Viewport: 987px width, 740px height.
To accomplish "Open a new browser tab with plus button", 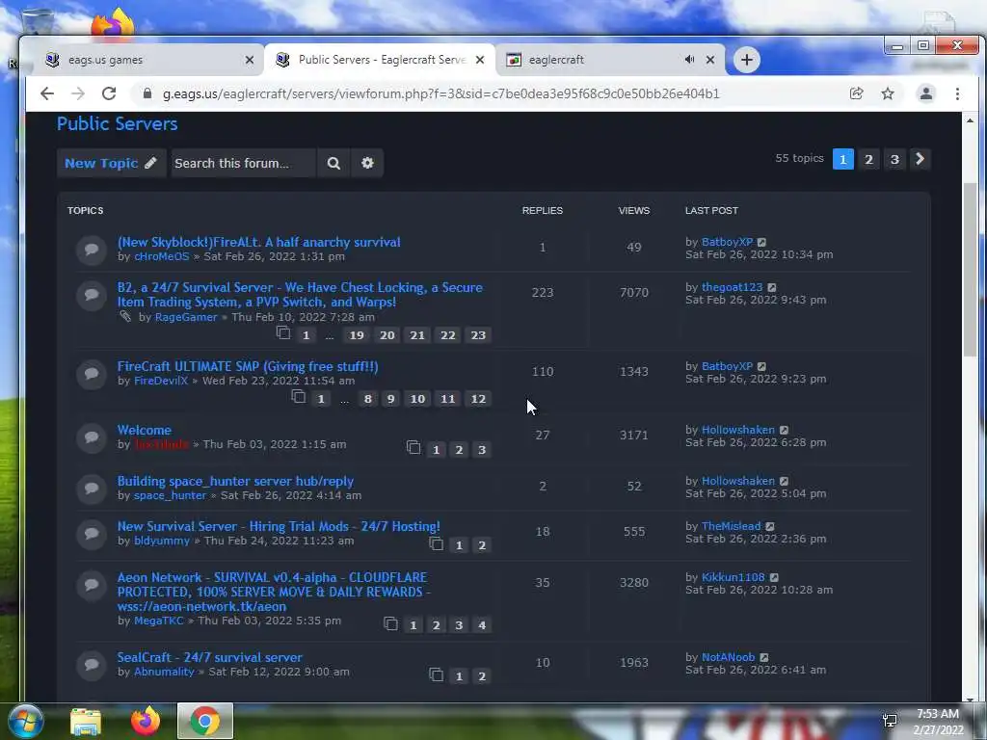I will pos(747,60).
